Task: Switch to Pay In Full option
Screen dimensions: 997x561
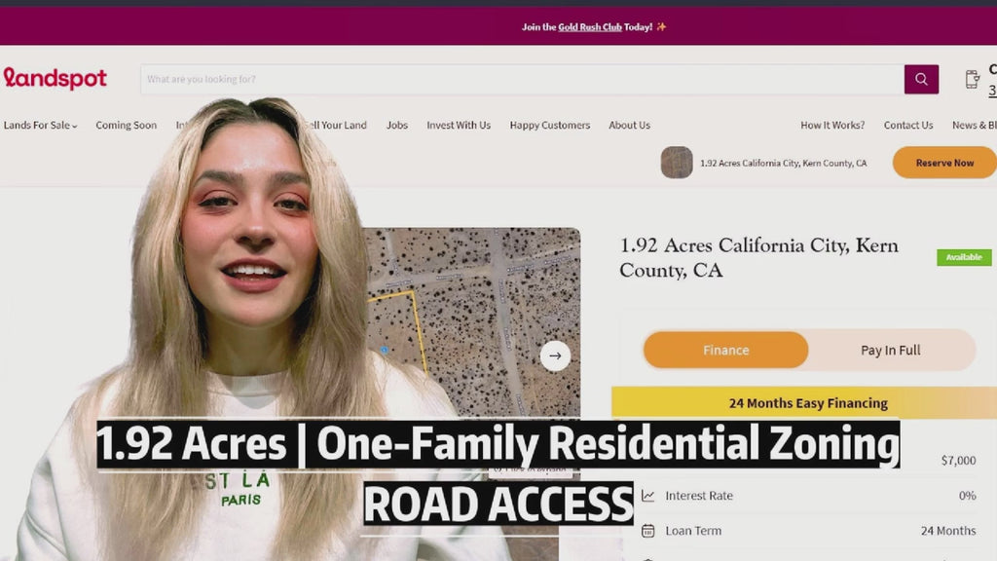Action: pos(890,350)
